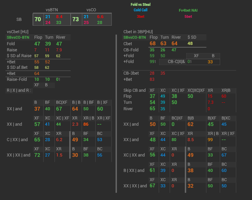
Task: Click the Cbet flop value 68
Action: click(153, 43)
